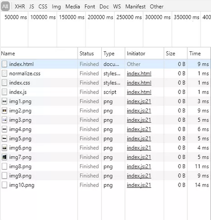
Task: Open index.js:21 initiator link for img1.png
Action: (139, 102)
